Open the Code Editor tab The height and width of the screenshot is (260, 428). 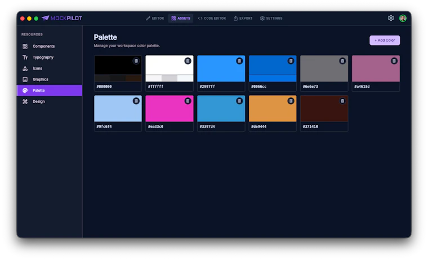pyautogui.click(x=212, y=18)
